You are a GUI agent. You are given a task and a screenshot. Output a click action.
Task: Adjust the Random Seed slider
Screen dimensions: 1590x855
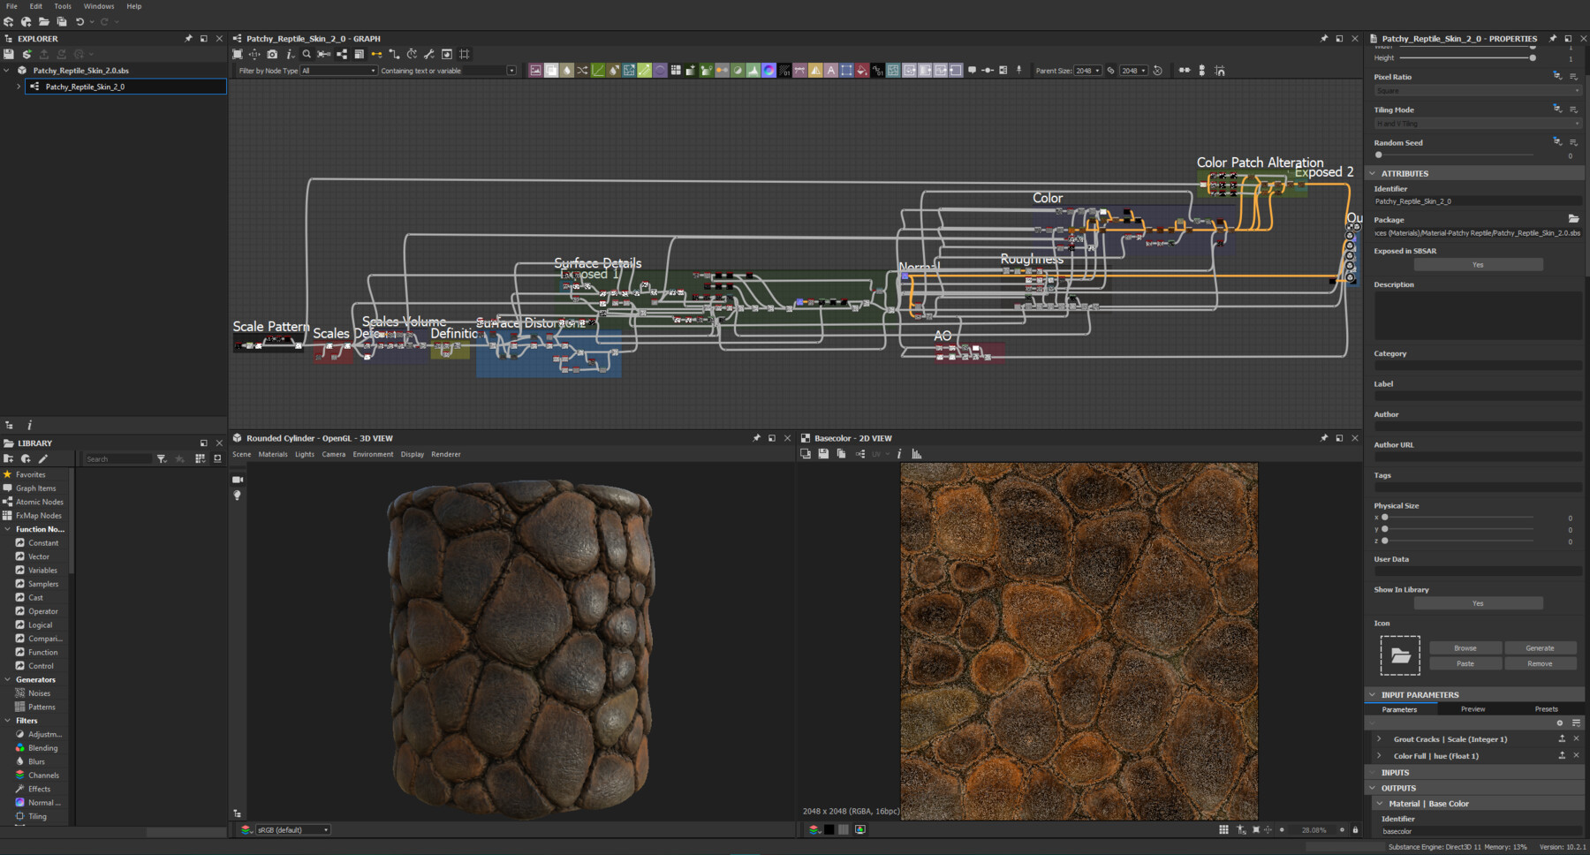(x=1377, y=155)
